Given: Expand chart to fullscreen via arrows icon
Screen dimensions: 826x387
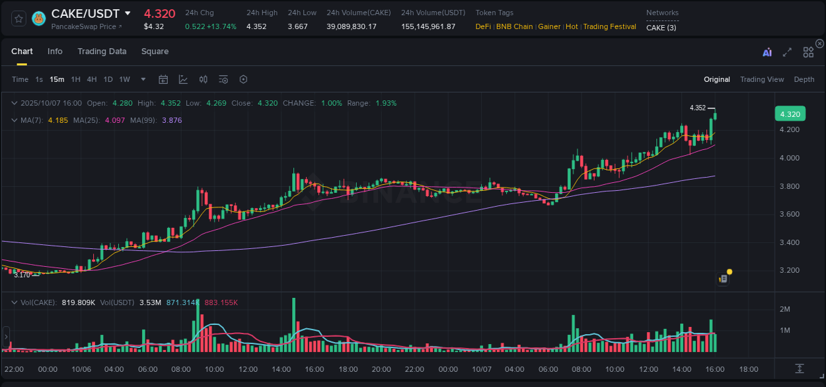Looking at the screenshot, I should (786, 52).
